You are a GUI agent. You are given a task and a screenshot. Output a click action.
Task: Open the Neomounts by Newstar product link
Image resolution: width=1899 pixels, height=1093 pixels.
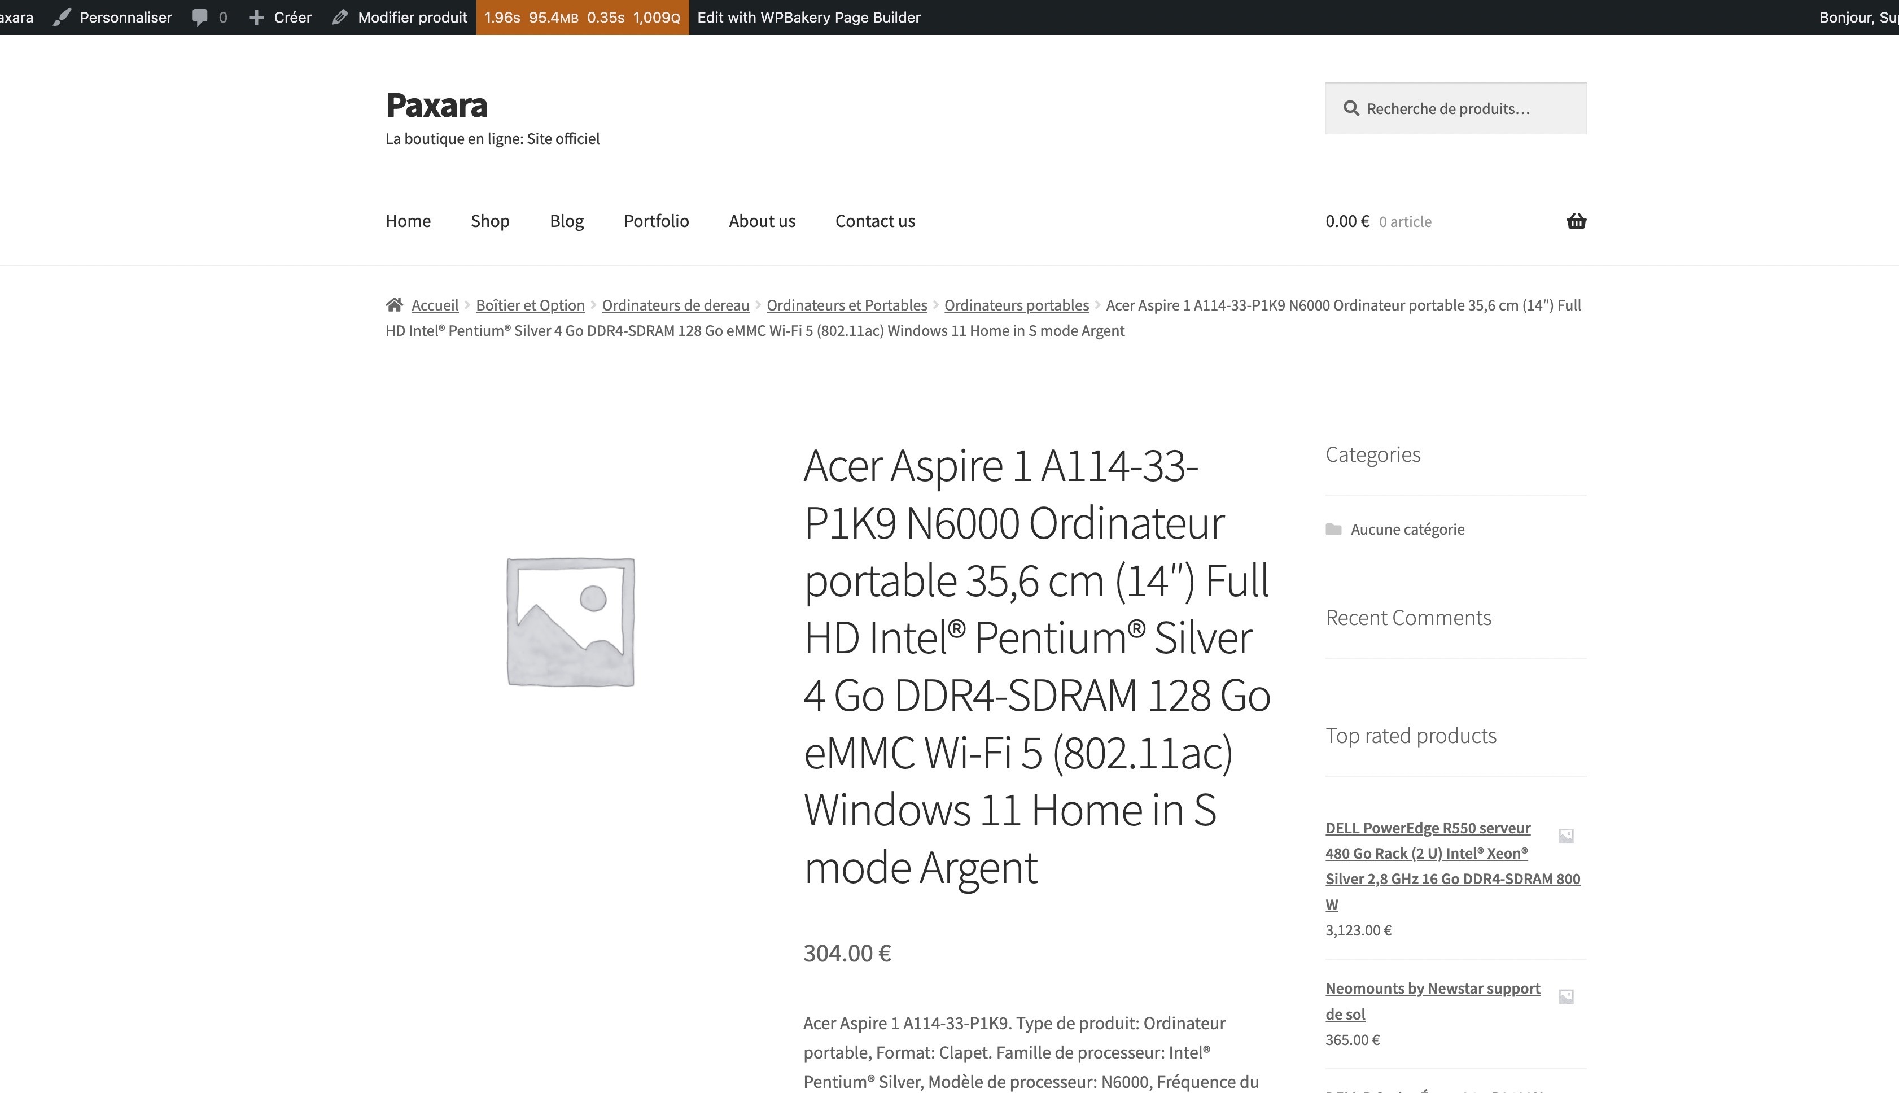[1432, 989]
